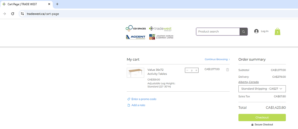
Task: Open the Standard Shipping dropdown
Action: pos(262,89)
